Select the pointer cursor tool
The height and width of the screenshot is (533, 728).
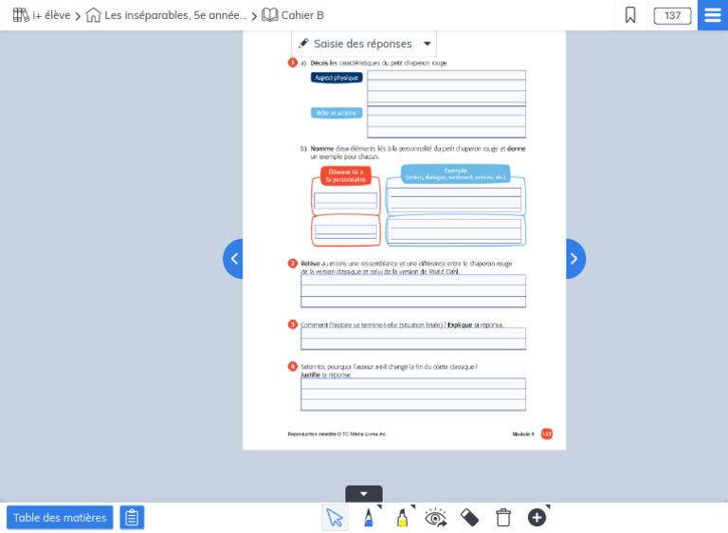point(335,517)
